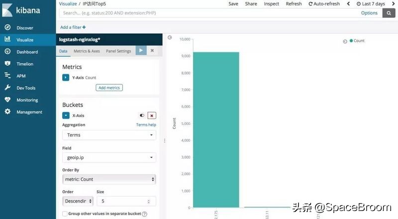The image size is (398, 219).
Task: Open Visualize in the sidebar
Action: (x=25, y=40)
